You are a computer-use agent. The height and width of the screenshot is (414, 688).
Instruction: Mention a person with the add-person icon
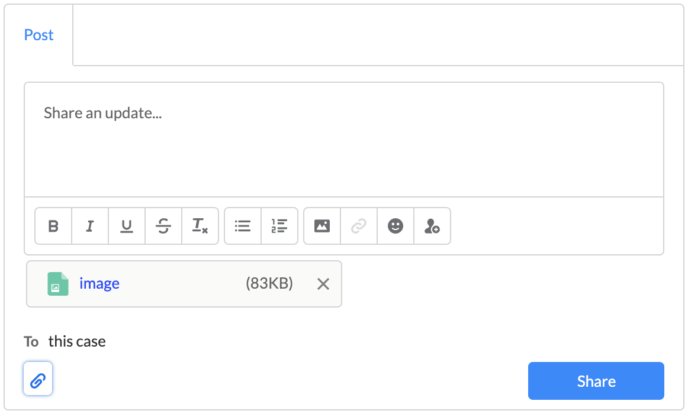pyautogui.click(x=432, y=226)
